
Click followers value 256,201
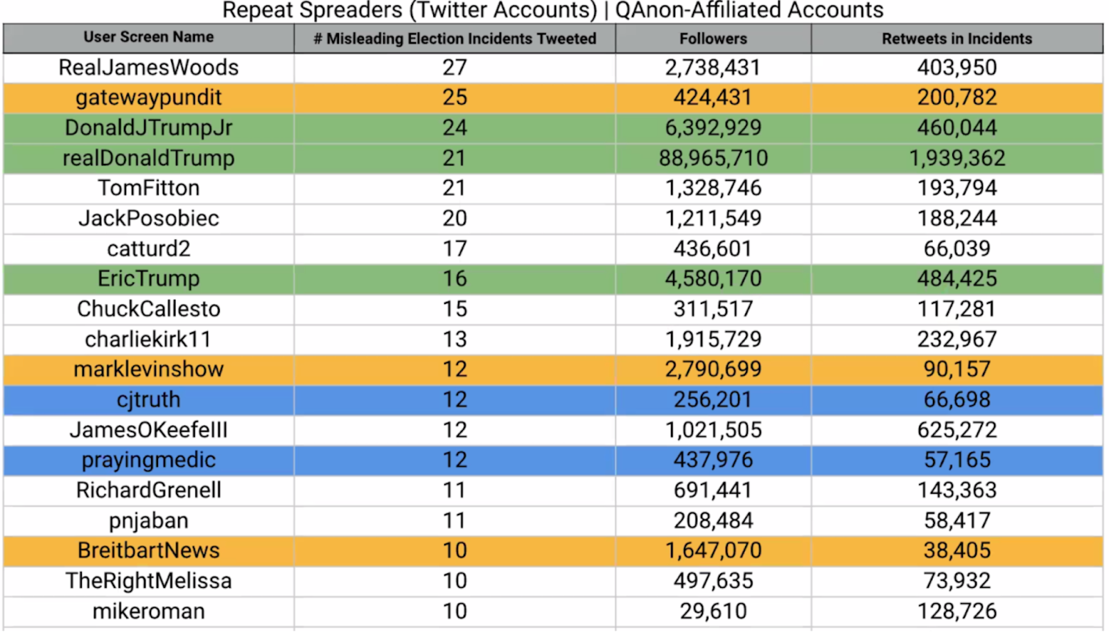click(x=713, y=400)
